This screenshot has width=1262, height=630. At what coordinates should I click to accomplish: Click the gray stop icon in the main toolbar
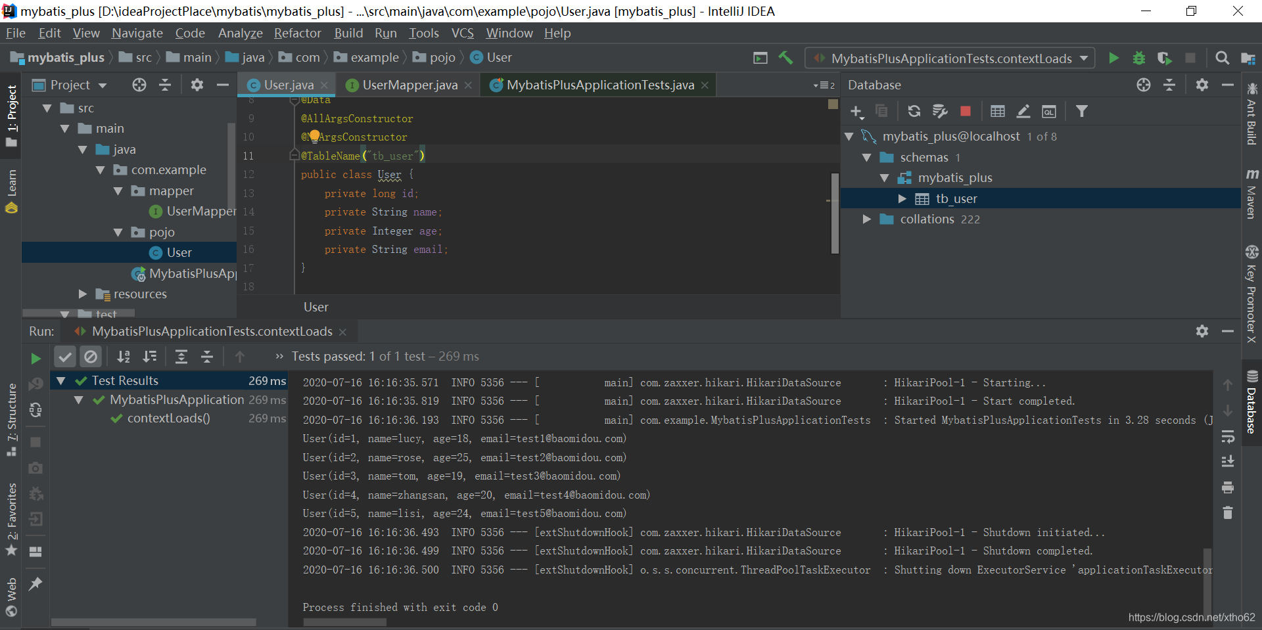click(x=1190, y=58)
